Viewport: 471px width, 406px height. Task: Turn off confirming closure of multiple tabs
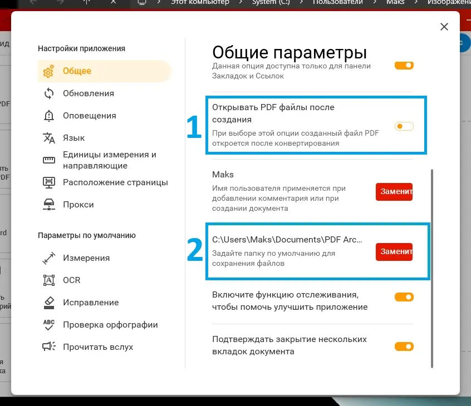coord(404,346)
